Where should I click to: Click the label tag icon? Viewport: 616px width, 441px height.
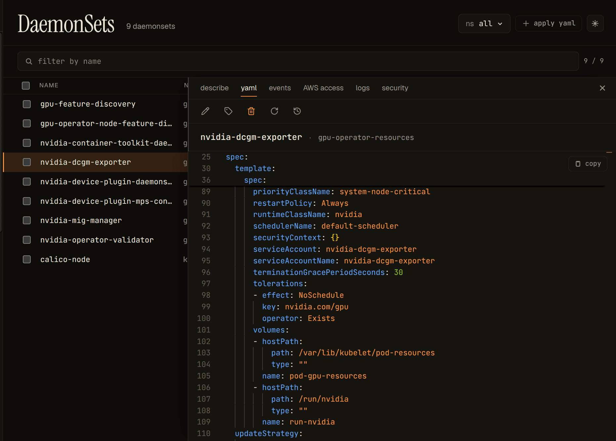coord(228,111)
